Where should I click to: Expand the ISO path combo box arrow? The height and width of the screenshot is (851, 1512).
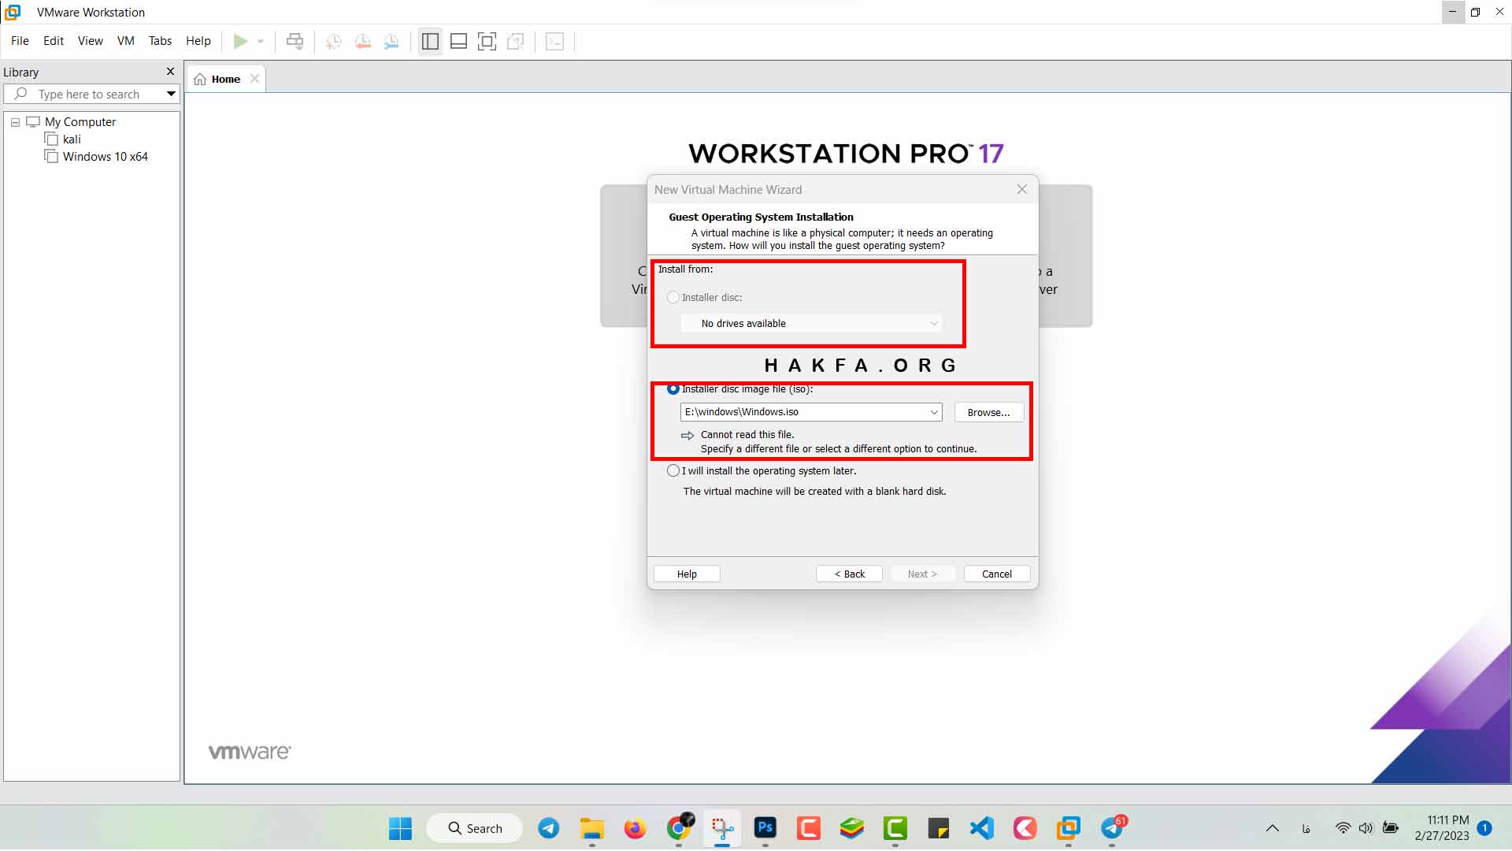934,412
